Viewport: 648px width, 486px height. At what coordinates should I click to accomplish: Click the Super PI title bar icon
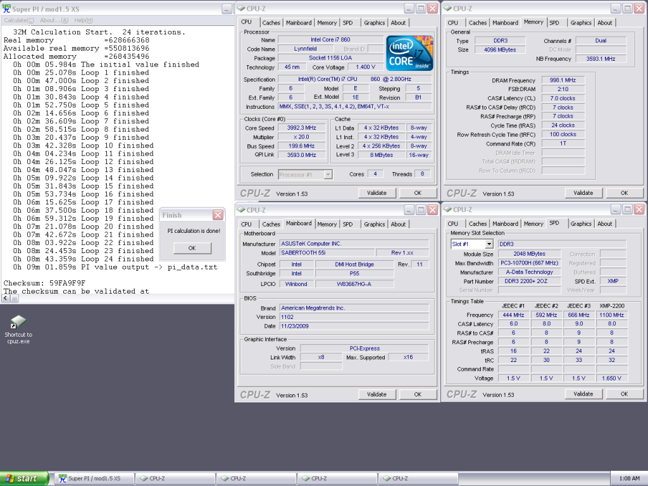(x=6, y=8)
